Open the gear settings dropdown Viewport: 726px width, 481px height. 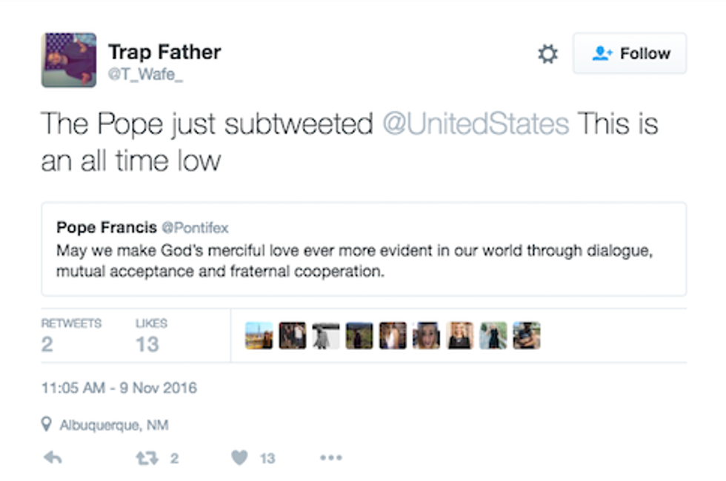coord(547,54)
